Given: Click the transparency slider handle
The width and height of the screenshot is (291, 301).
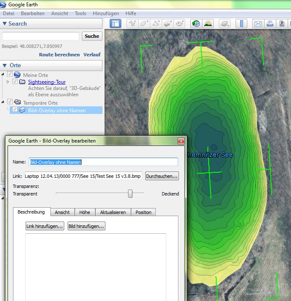Looking at the screenshot, I should (130, 193).
